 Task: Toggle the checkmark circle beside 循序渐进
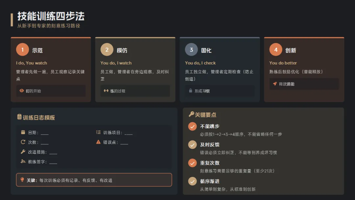click(x=192, y=181)
